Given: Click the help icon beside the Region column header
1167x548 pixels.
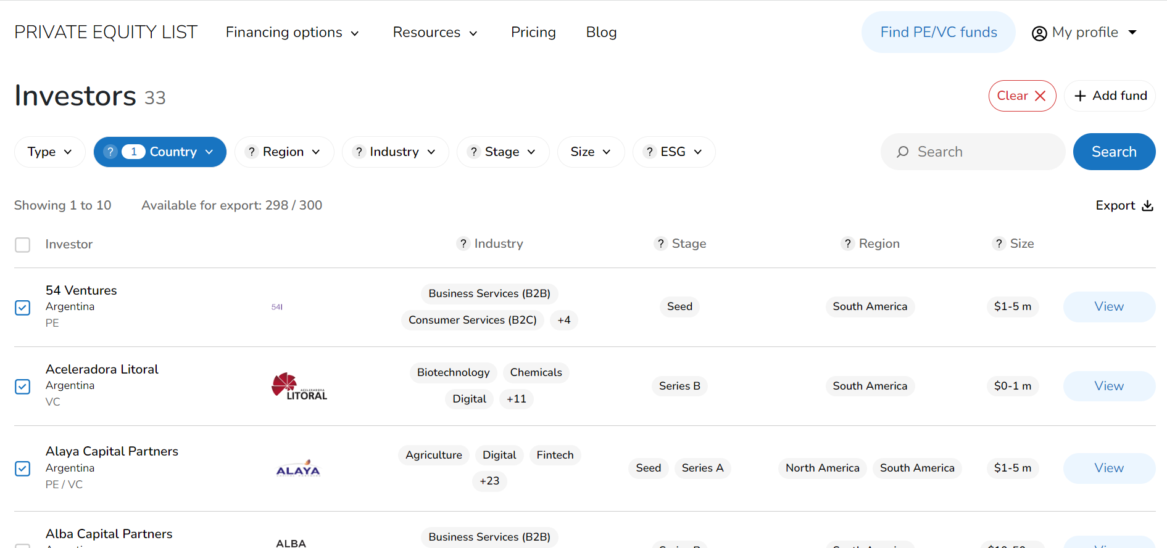Looking at the screenshot, I should (x=847, y=243).
